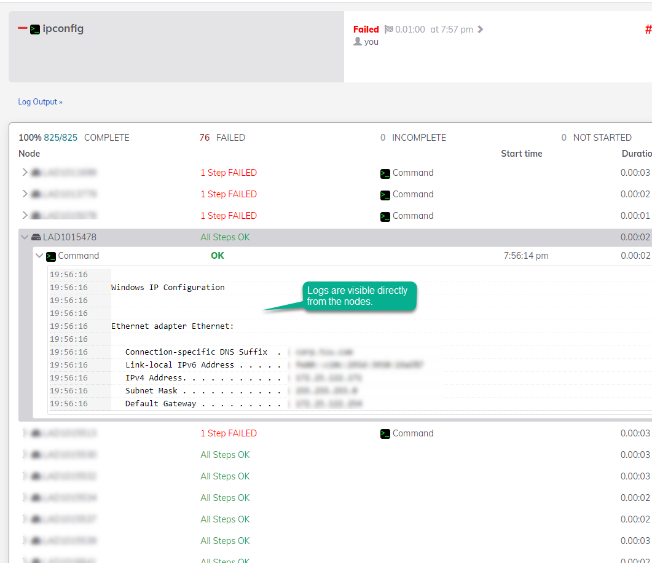Collapse the LAD1015478 node using its chevron
The height and width of the screenshot is (563, 652).
23,236
